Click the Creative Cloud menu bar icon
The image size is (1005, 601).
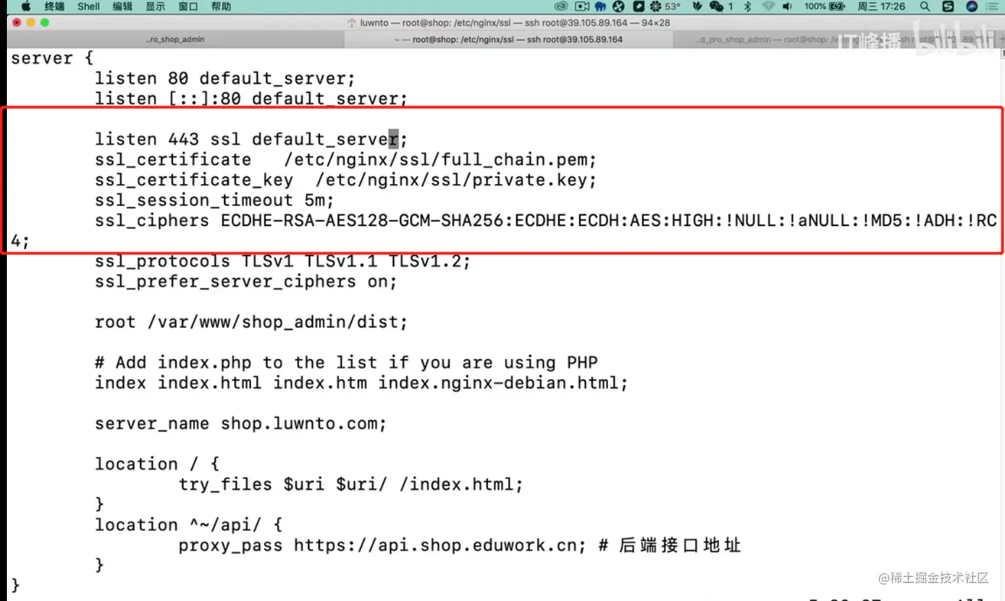[x=561, y=6]
